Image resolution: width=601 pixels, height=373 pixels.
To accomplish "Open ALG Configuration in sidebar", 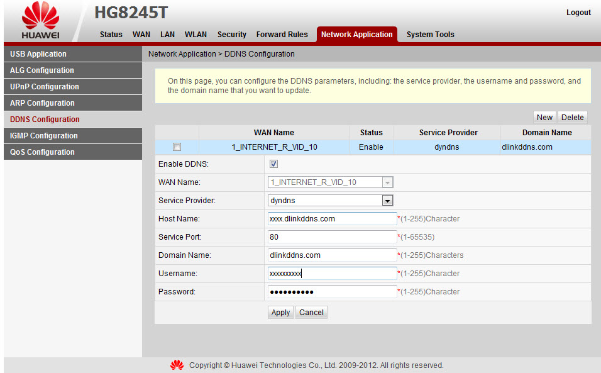I will click(73, 70).
